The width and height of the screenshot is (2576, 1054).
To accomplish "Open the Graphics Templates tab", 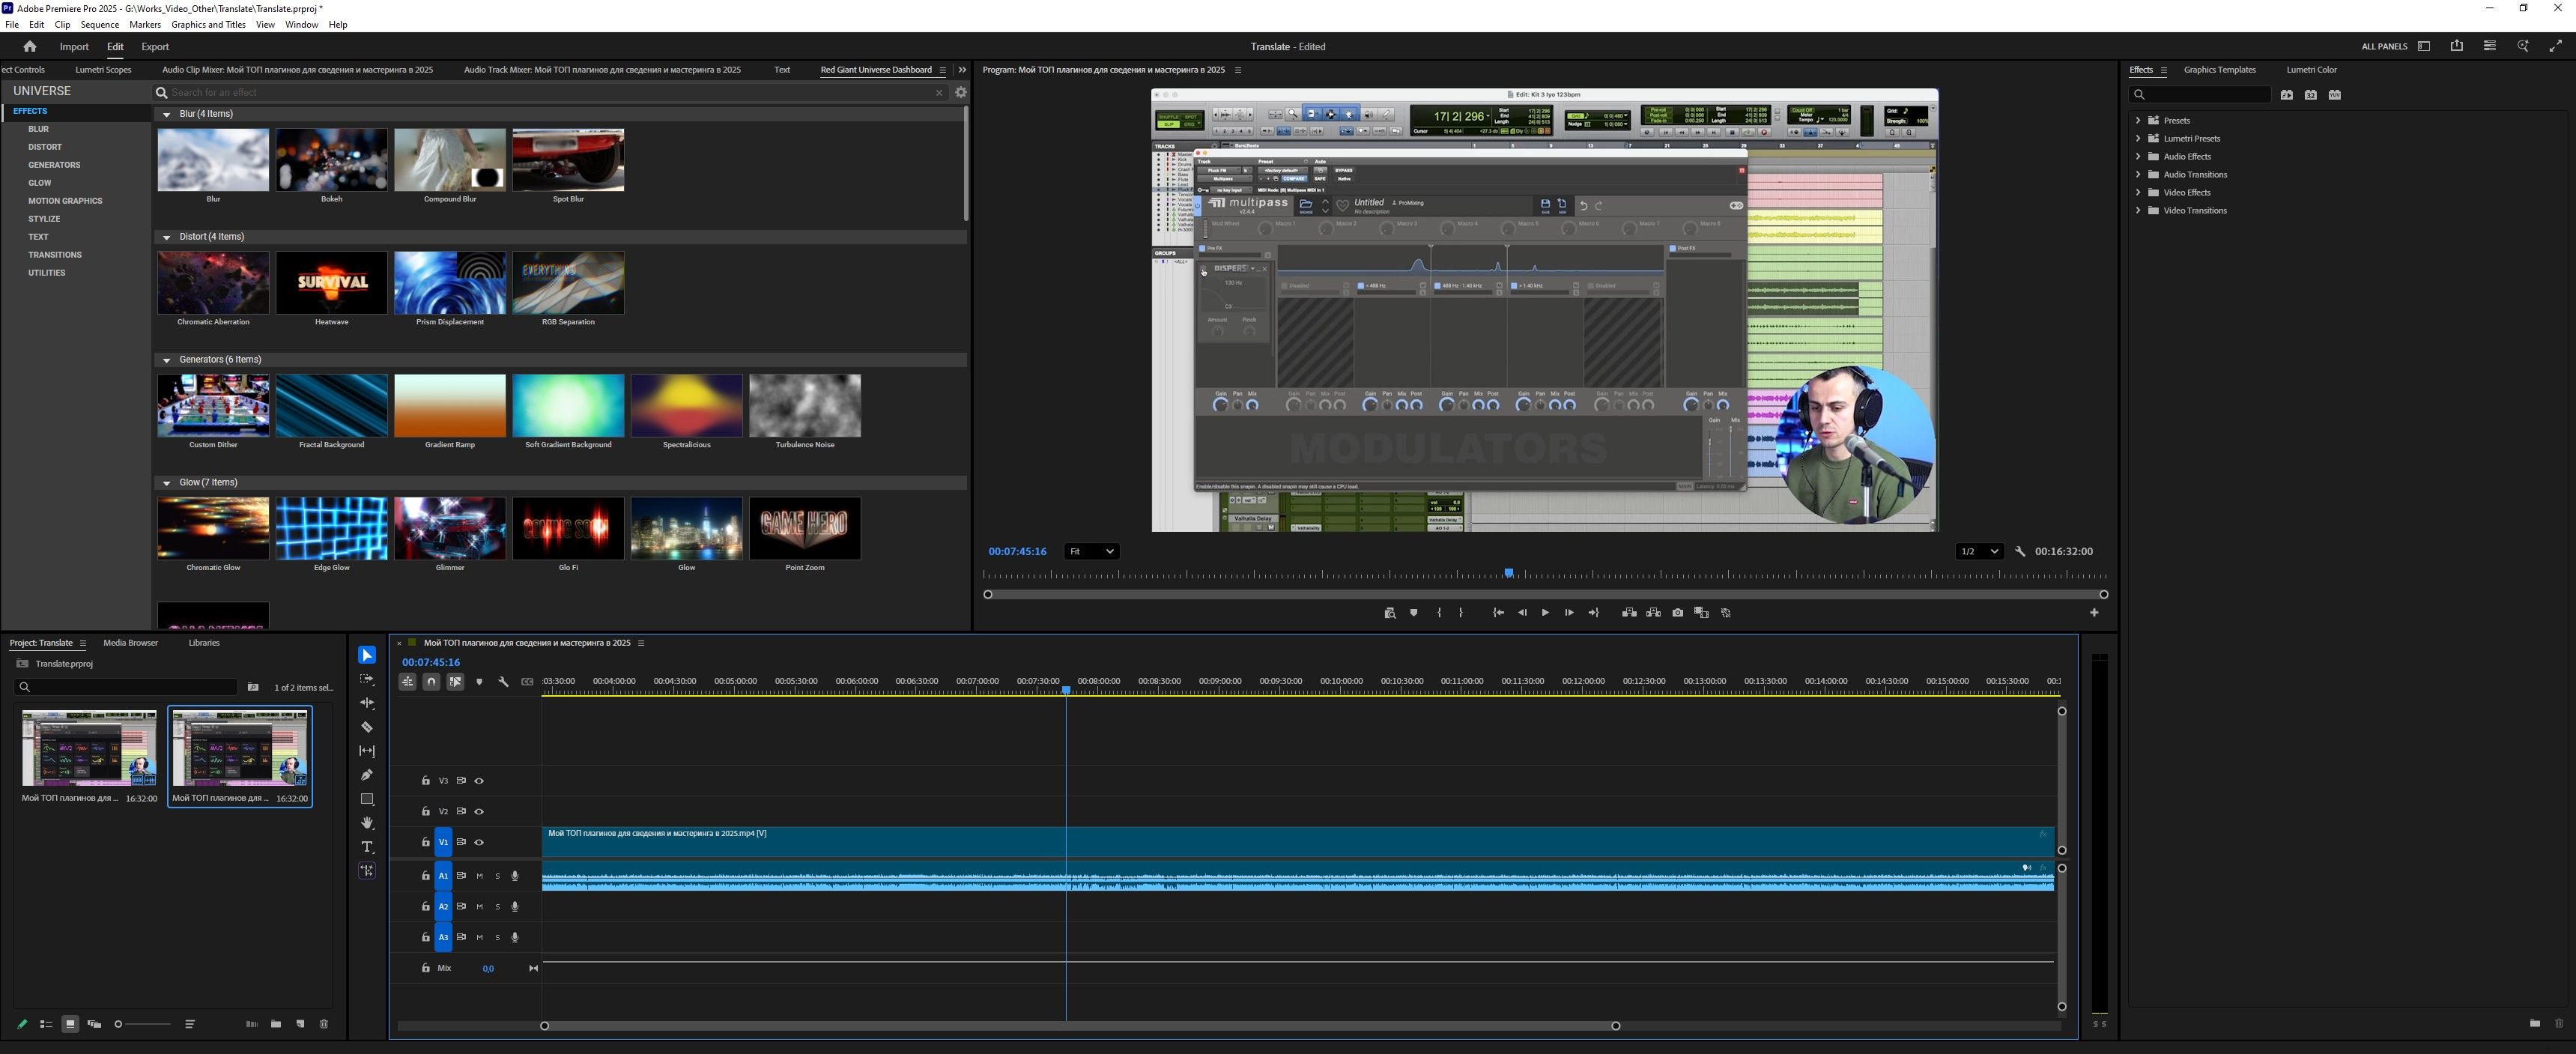I will tap(2219, 70).
